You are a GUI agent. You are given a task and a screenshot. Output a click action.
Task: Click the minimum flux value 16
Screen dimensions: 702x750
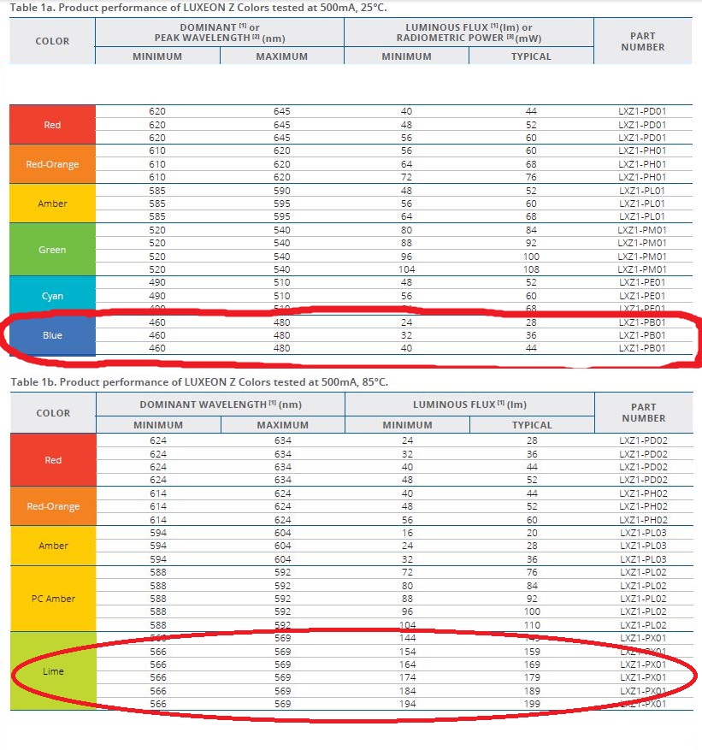pyautogui.click(x=407, y=533)
